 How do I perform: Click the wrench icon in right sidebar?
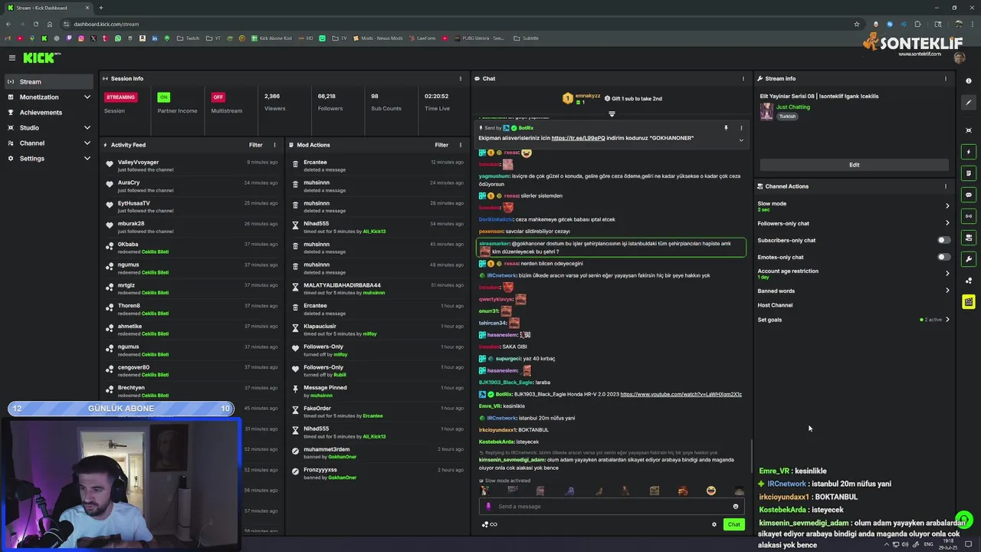click(x=969, y=259)
